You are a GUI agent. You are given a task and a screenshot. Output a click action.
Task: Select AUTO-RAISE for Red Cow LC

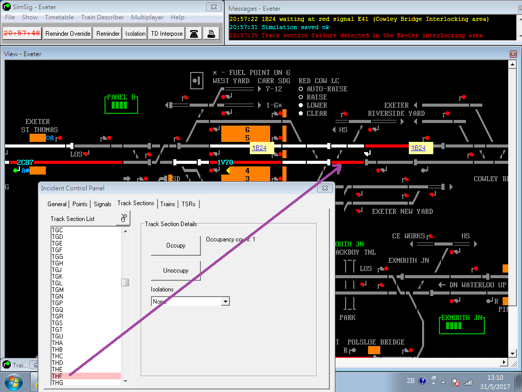(x=301, y=89)
